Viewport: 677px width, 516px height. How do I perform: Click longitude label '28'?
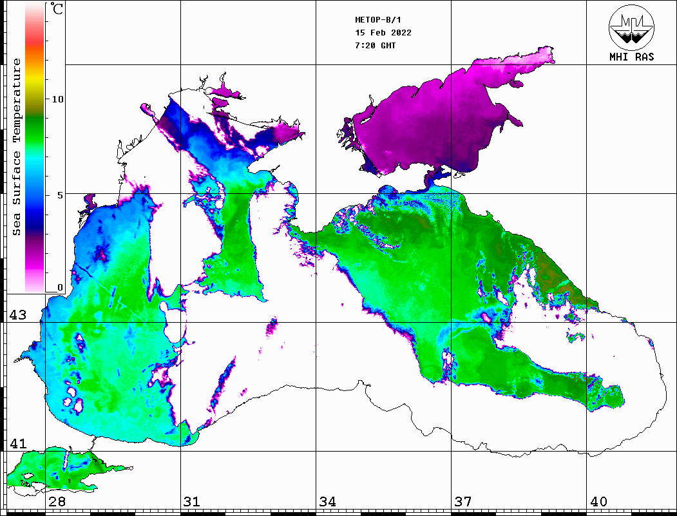(x=57, y=502)
